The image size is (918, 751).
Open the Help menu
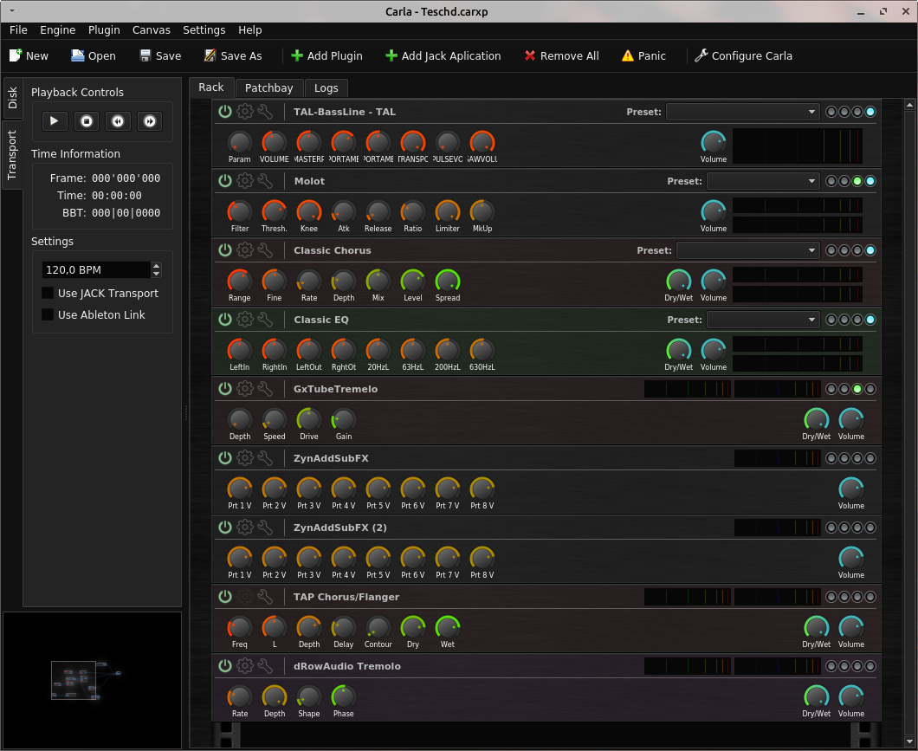coord(250,29)
